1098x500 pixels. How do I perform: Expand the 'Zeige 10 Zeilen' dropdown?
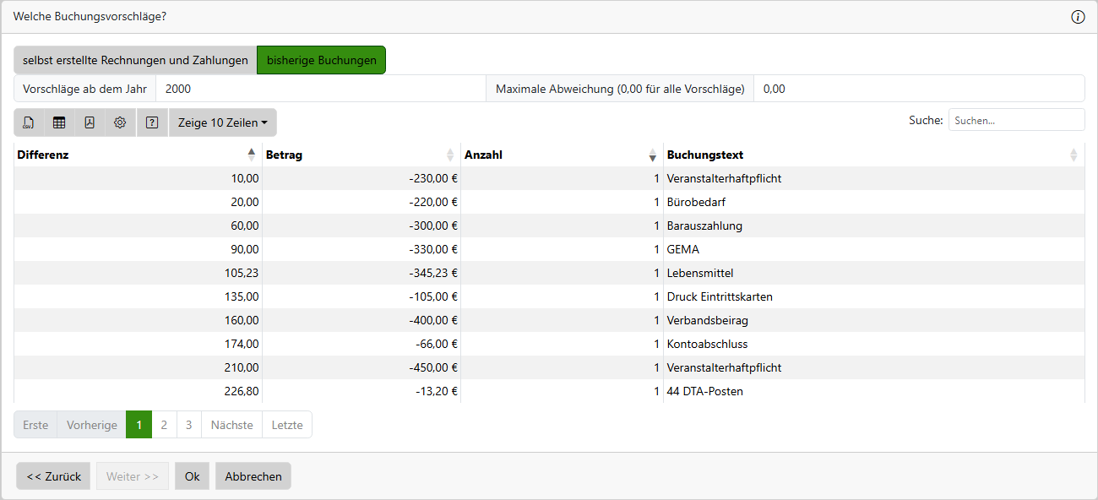point(222,122)
